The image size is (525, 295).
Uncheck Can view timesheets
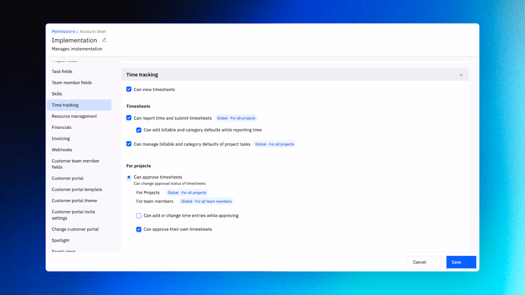tap(129, 89)
